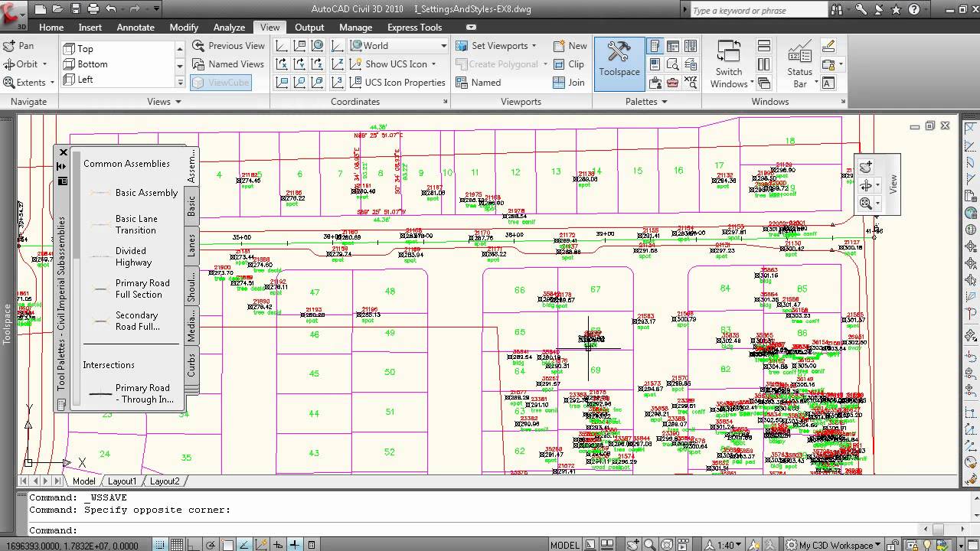Screen dimensions: 980x551
Task: Open Status Bar dropdown
Action: click(800, 64)
